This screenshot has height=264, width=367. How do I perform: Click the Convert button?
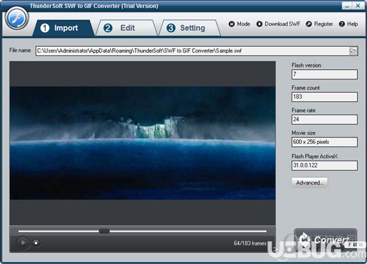(326, 239)
